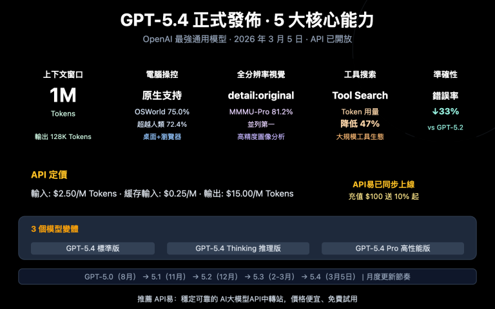This screenshot has height=309, width=495.
Task: Click the 原生支持 text
Action: coord(162,95)
